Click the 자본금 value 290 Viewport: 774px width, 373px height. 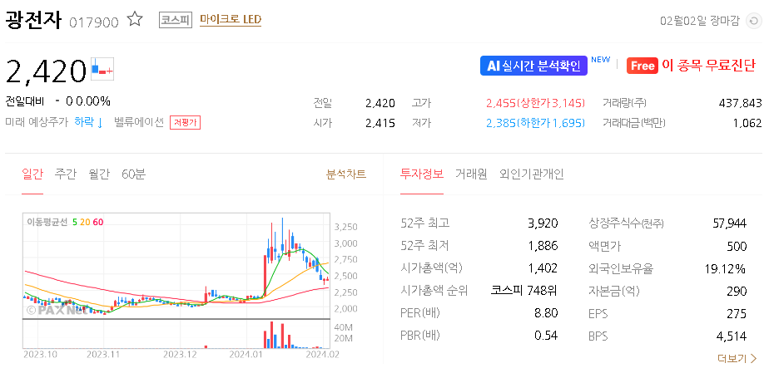coord(737,291)
